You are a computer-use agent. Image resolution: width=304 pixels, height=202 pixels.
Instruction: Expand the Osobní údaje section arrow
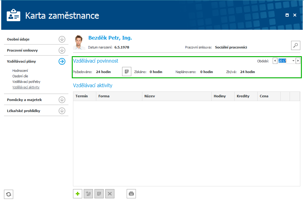[x=62, y=39]
